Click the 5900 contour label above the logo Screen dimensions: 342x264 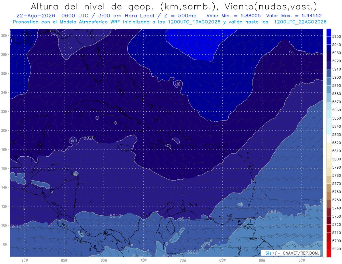(193, 252)
